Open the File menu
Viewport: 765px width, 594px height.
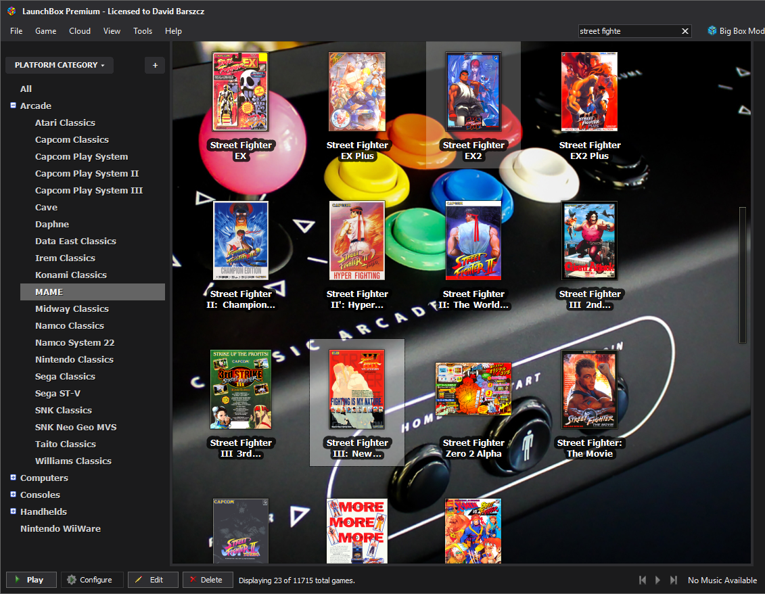[x=16, y=31]
